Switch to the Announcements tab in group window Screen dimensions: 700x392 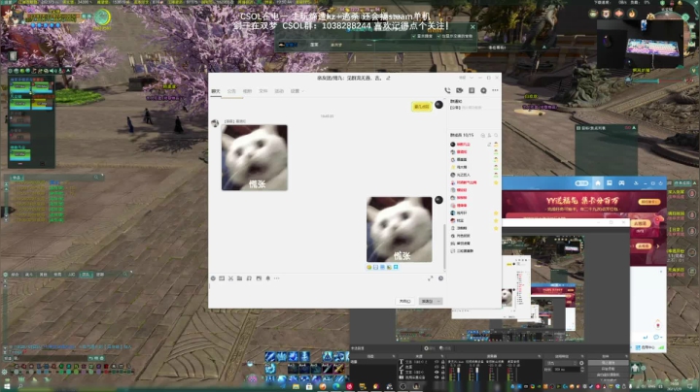click(x=231, y=91)
